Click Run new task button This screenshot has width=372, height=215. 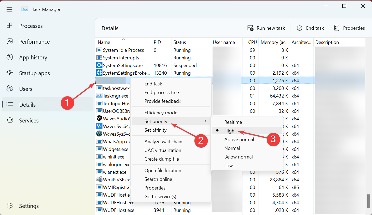266,28
